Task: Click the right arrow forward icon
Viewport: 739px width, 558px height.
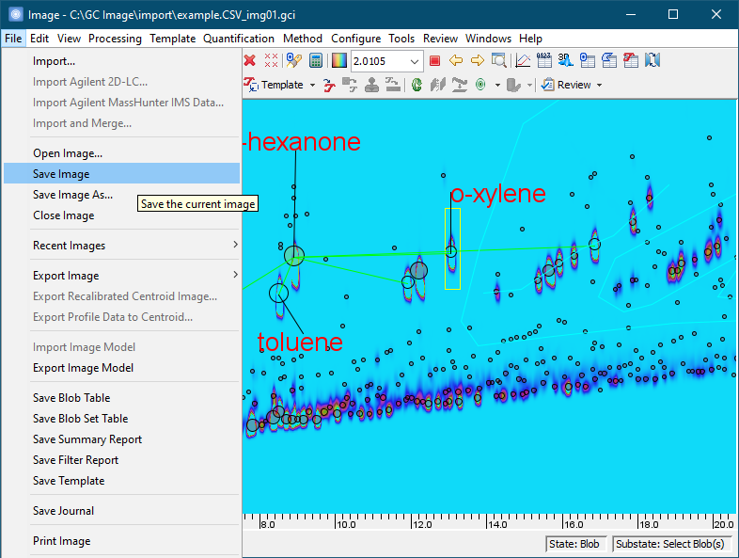Action: [x=478, y=61]
